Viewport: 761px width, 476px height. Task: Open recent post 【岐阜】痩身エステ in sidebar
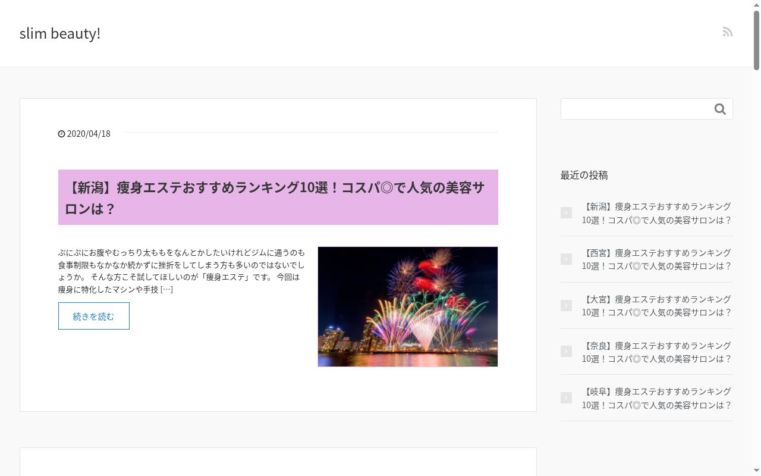click(x=656, y=398)
